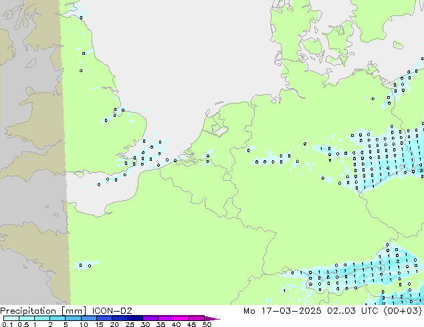The image size is (424, 327).
Task: Click the '10' legend scale label
Action: click(84, 324)
